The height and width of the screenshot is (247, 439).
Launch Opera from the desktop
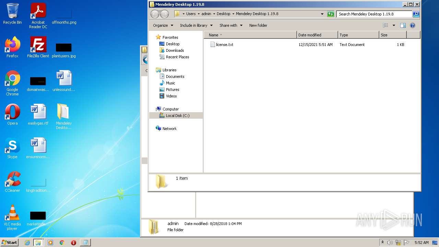(x=12, y=115)
